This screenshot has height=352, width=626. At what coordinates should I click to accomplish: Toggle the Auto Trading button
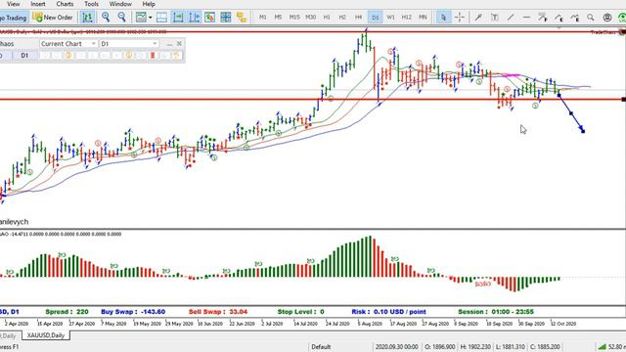coord(14,18)
